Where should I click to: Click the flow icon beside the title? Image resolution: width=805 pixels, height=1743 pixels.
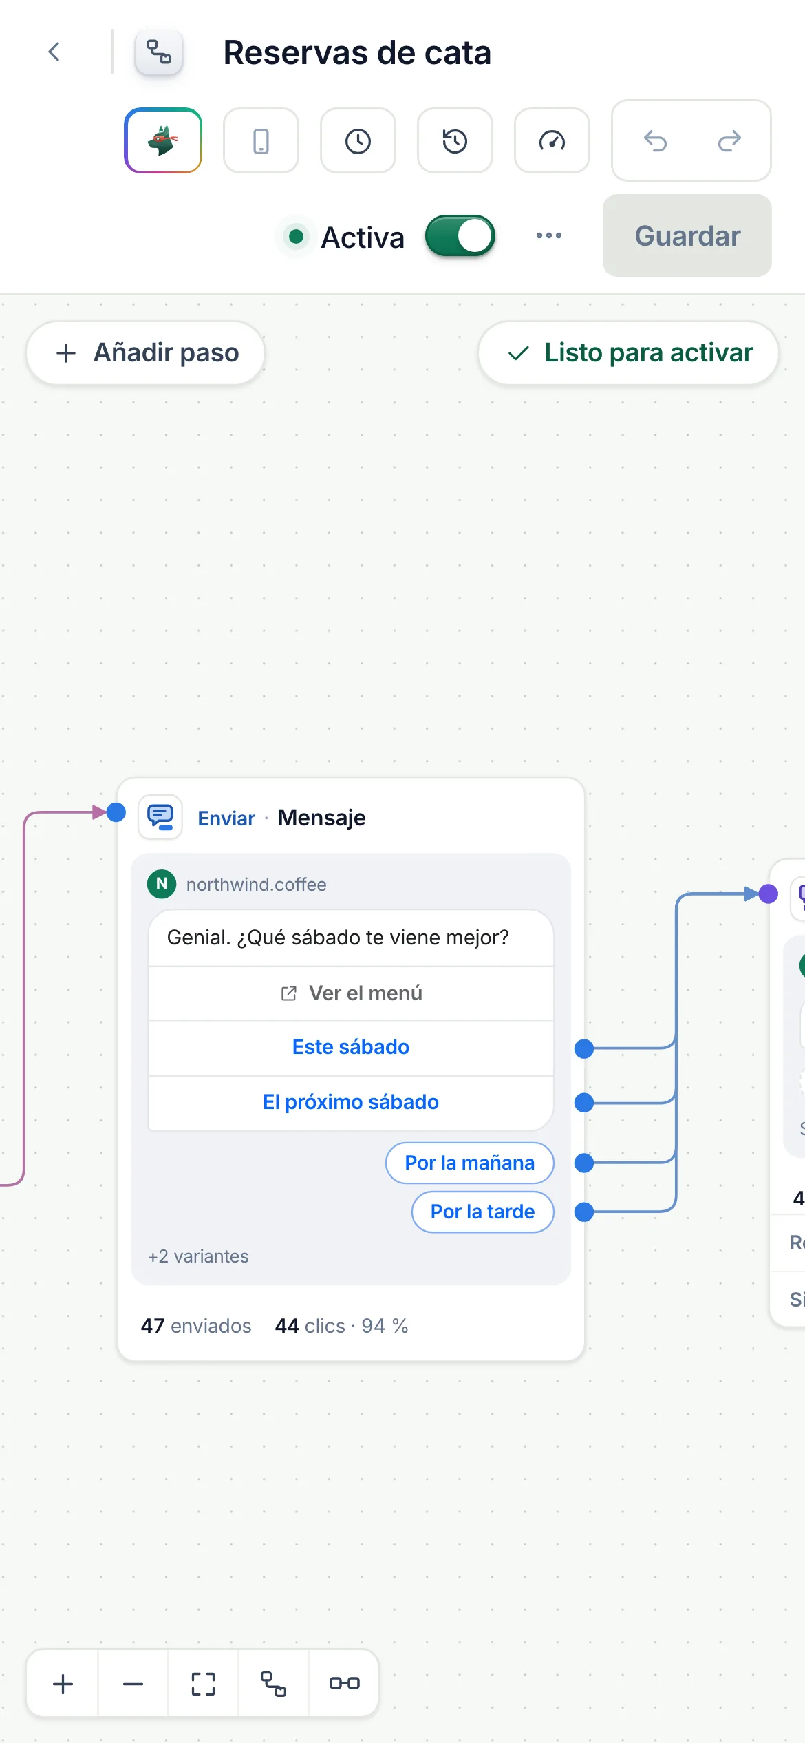pos(159,52)
